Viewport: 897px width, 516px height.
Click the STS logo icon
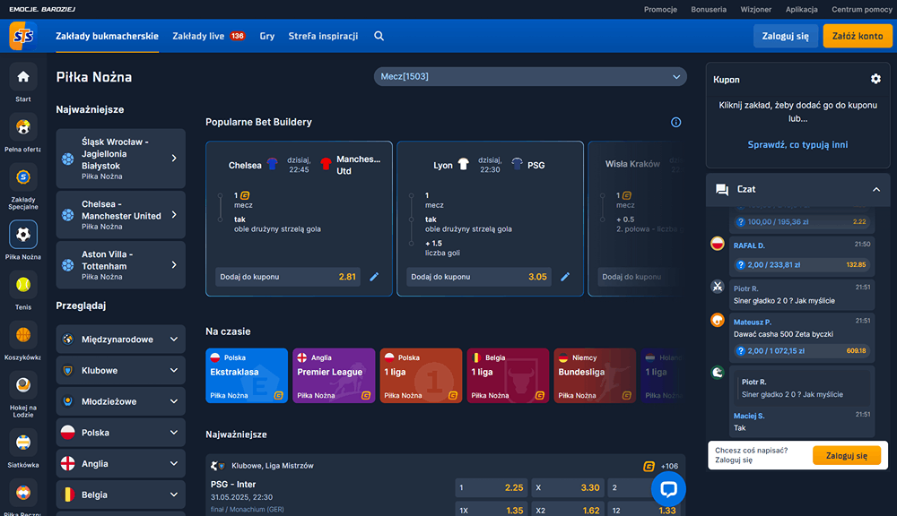[x=23, y=36]
